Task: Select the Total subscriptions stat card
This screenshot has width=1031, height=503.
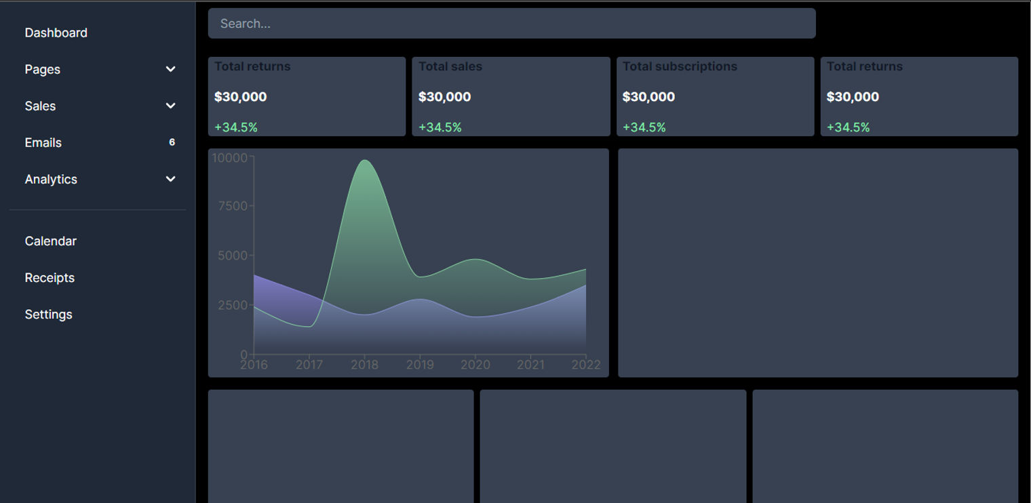Action: (715, 96)
